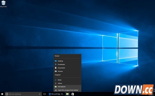The width and height of the screenshot is (155, 96).
Task: Click the Desktop folder icon in the jump list
Action: pyautogui.click(x=56, y=61)
